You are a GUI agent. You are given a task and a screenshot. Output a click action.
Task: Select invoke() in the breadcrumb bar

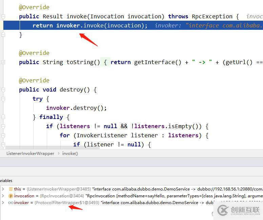point(70,154)
